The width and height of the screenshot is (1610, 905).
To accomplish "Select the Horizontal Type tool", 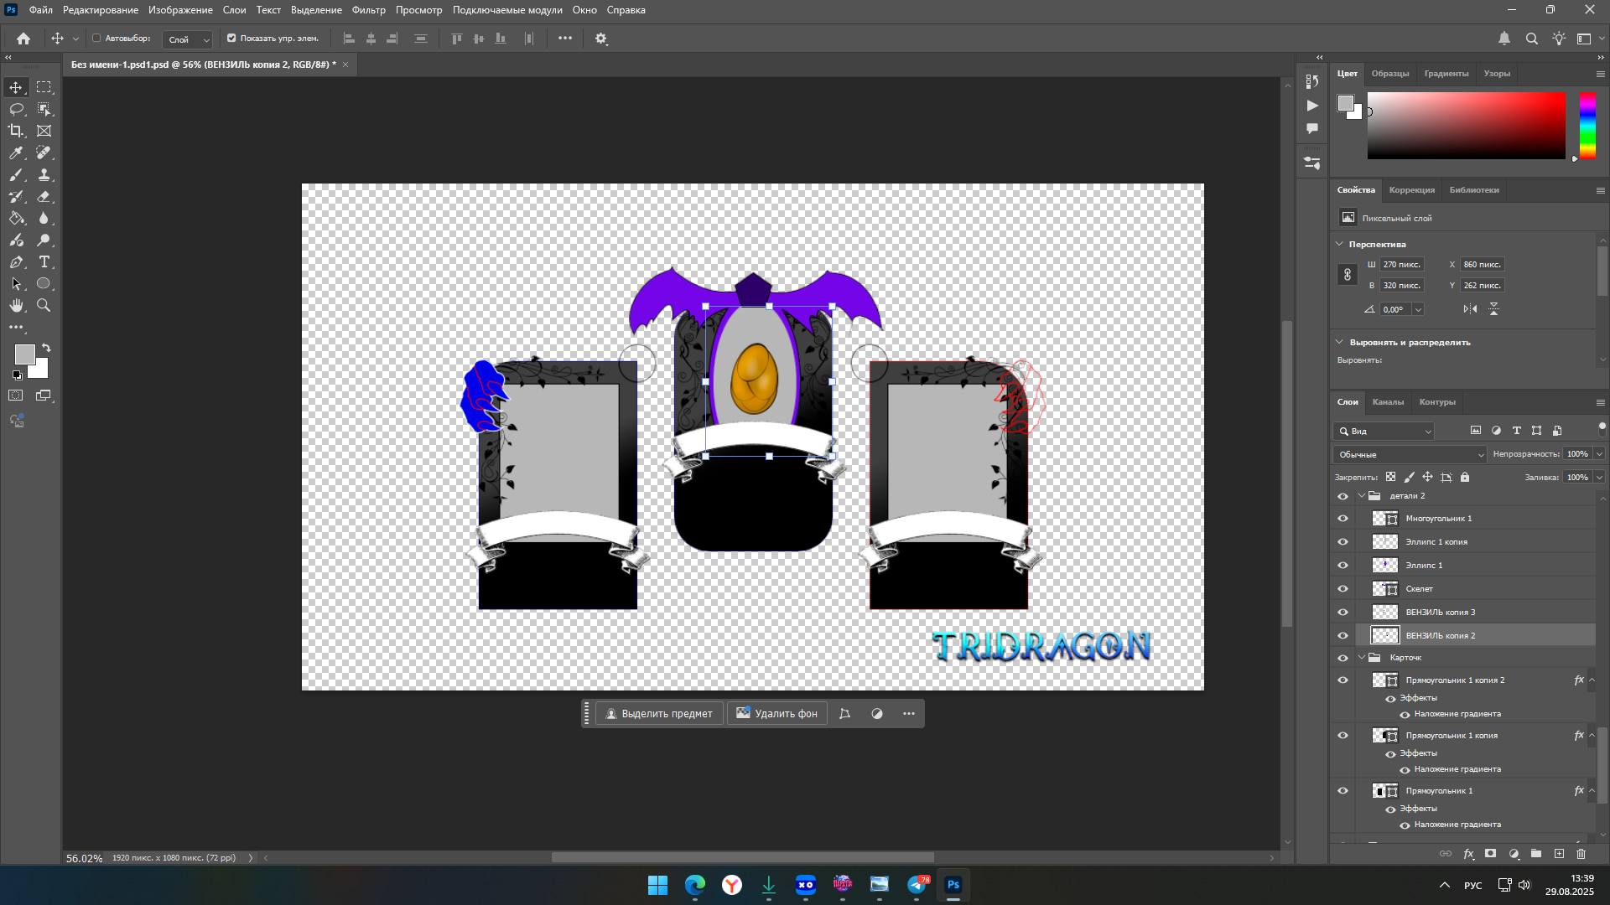I will [44, 262].
